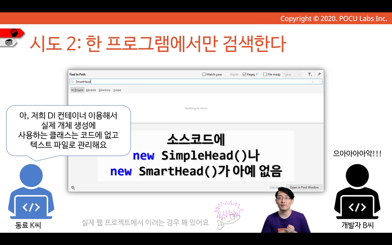Image resolution: width=392 pixels, height=245 pixels.
Task: Click the subtitle "실제 웹 프로젝트에서 이러는 경우 꽤 있어요"
Action: pyautogui.click(x=145, y=222)
